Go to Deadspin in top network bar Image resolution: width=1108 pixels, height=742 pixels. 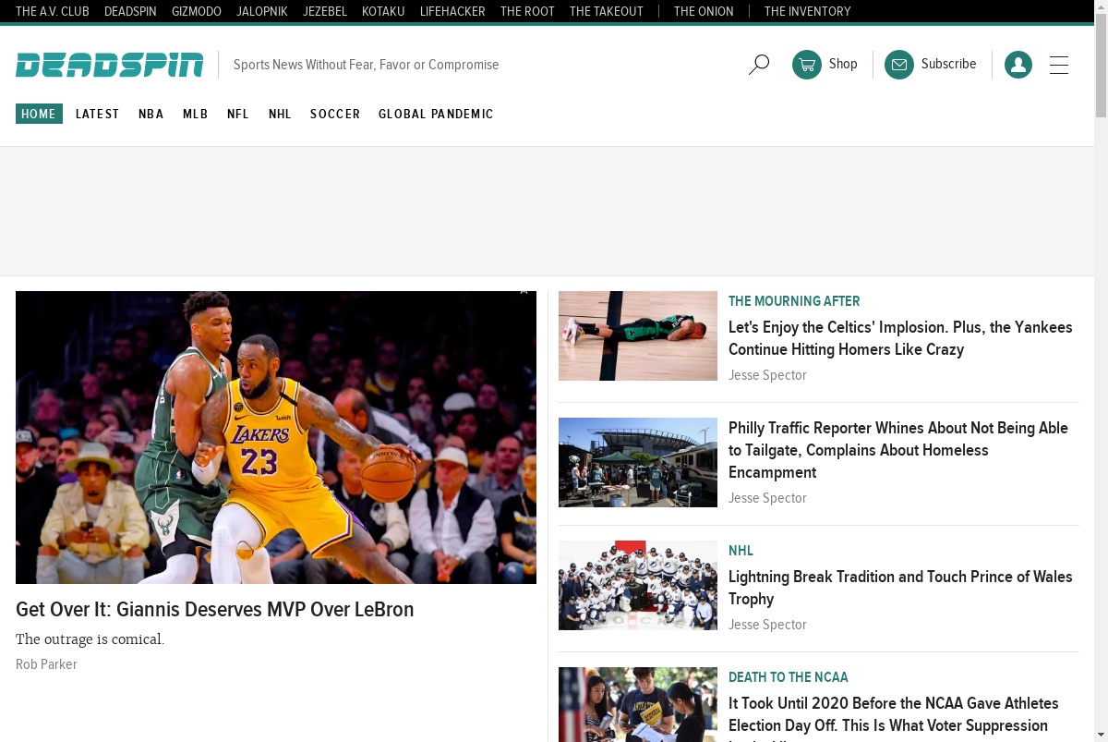130,12
